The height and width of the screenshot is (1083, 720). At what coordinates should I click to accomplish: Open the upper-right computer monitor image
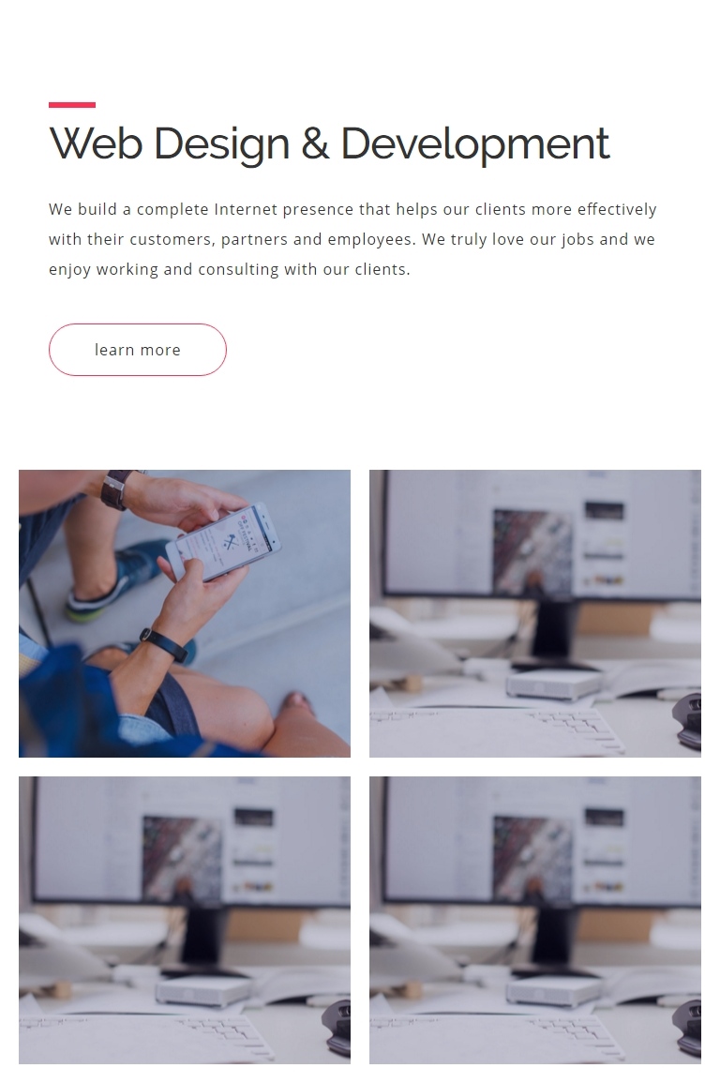click(535, 613)
